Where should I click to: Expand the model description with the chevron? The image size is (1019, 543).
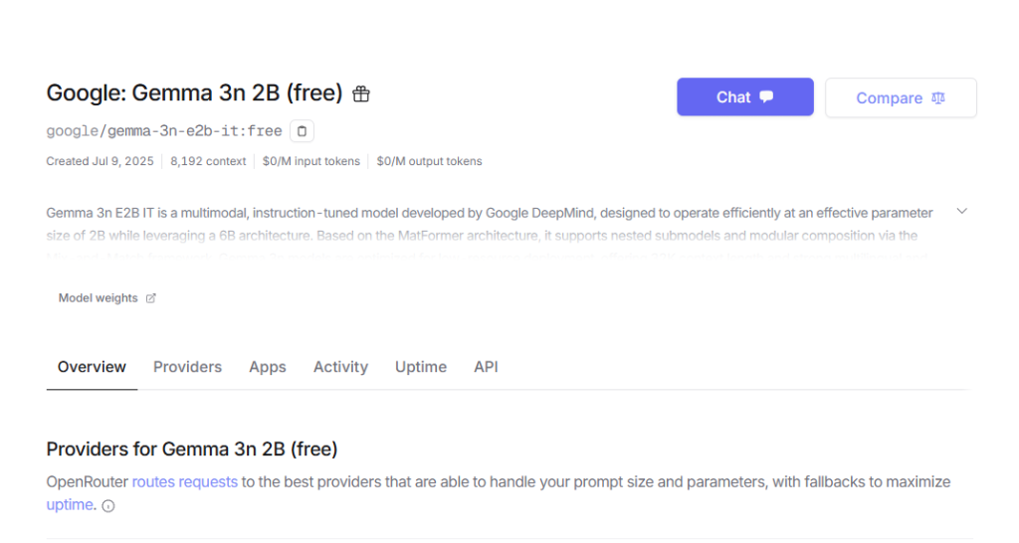(x=962, y=211)
